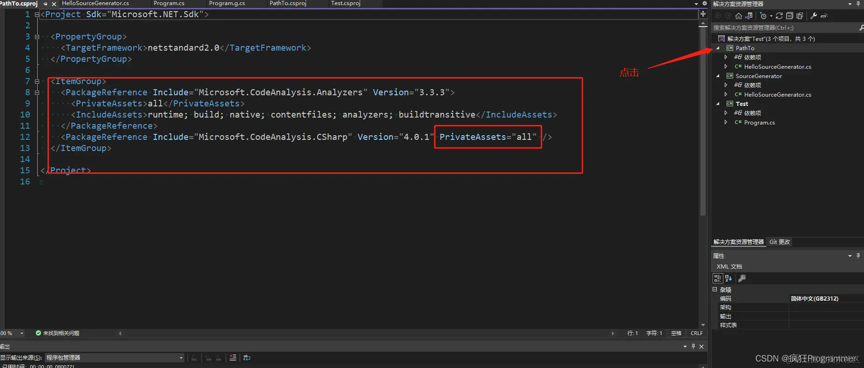Open the editor zoom percentage dropdown
The height and width of the screenshot is (368, 864).
(x=21, y=333)
